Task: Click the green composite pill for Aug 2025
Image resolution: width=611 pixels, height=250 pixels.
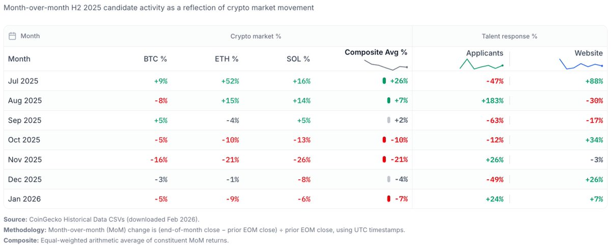Action: (x=388, y=101)
